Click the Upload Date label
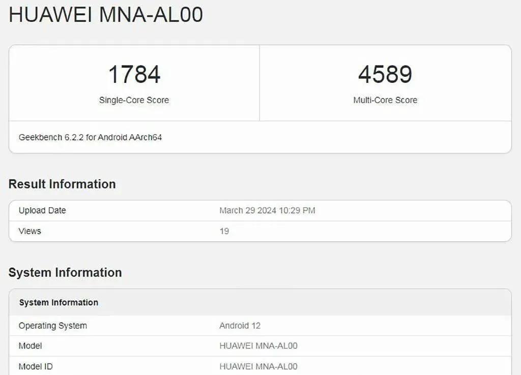521x375 pixels. pos(42,210)
